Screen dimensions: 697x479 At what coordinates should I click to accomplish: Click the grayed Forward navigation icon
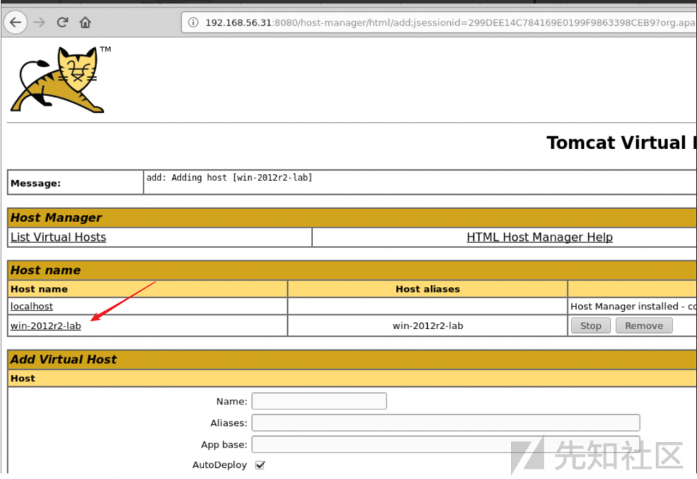[x=39, y=22]
